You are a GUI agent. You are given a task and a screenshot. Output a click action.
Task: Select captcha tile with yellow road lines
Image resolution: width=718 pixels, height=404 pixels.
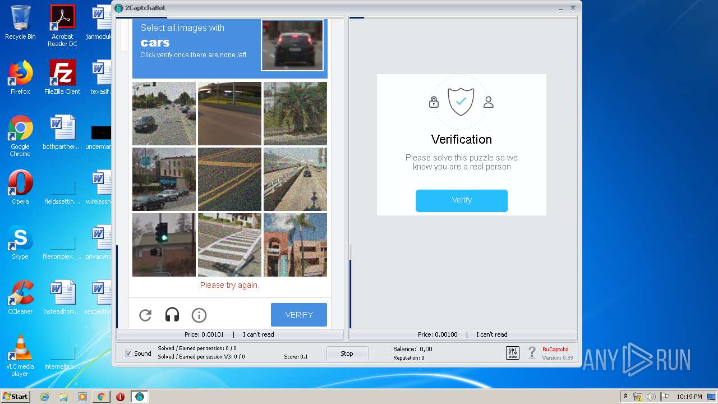coord(229,179)
